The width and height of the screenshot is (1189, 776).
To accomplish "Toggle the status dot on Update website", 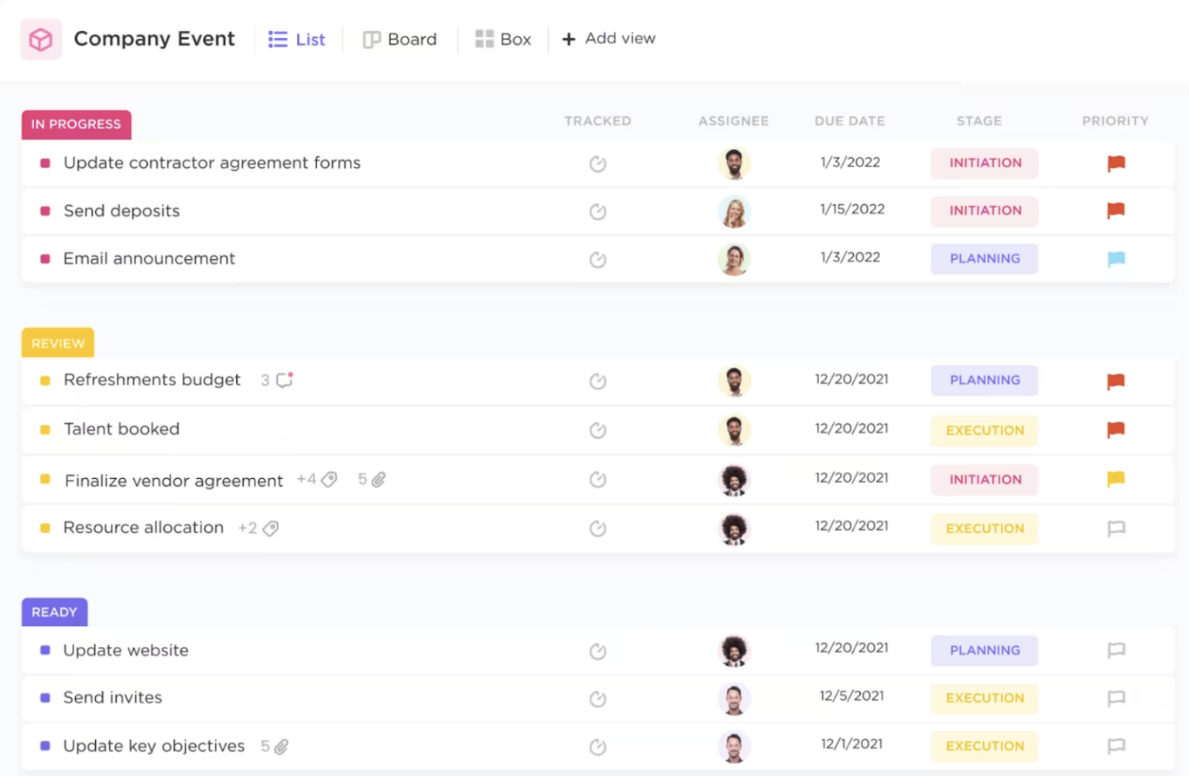I will pos(45,651).
